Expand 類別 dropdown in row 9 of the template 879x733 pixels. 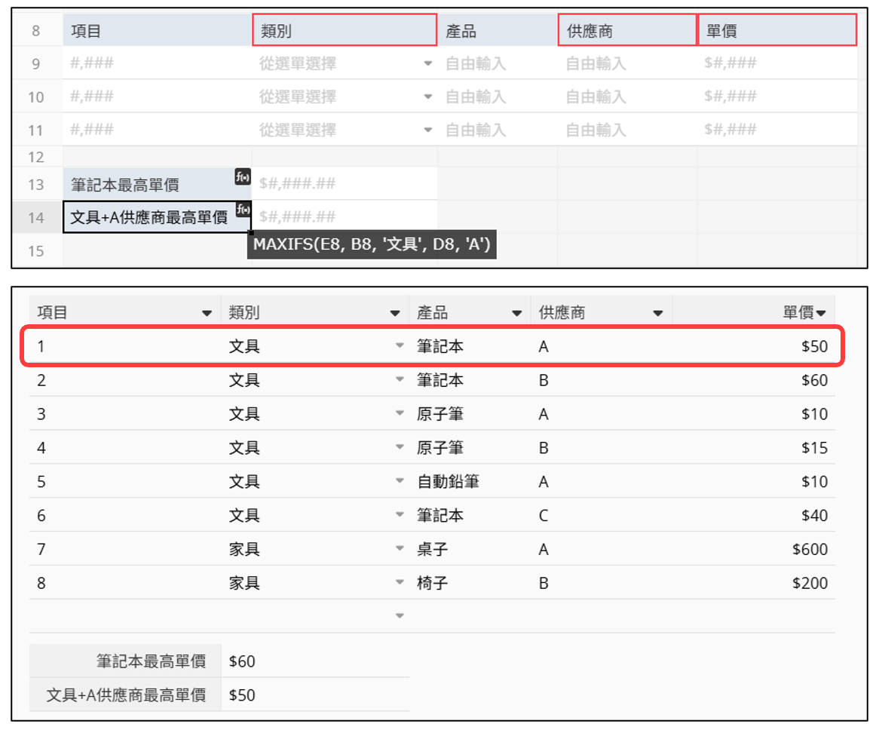tap(428, 64)
